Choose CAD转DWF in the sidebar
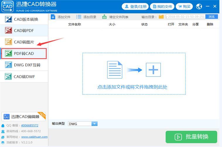The height and width of the screenshot is (147, 222). click(24, 77)
